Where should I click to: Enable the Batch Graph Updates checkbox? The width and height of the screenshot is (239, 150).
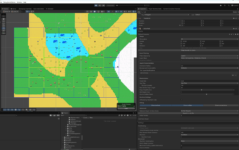click(182, 143)
